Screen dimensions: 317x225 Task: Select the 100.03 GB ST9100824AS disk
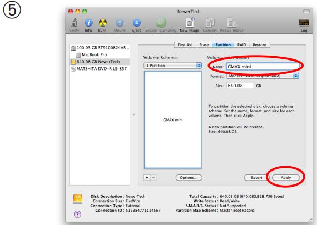(x=100, y=48)
